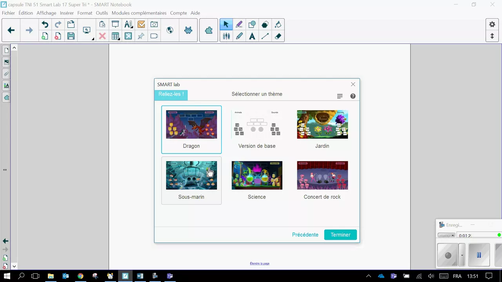Select the Jardin theme
Viewport: 502px width, 282px height.
322,130
